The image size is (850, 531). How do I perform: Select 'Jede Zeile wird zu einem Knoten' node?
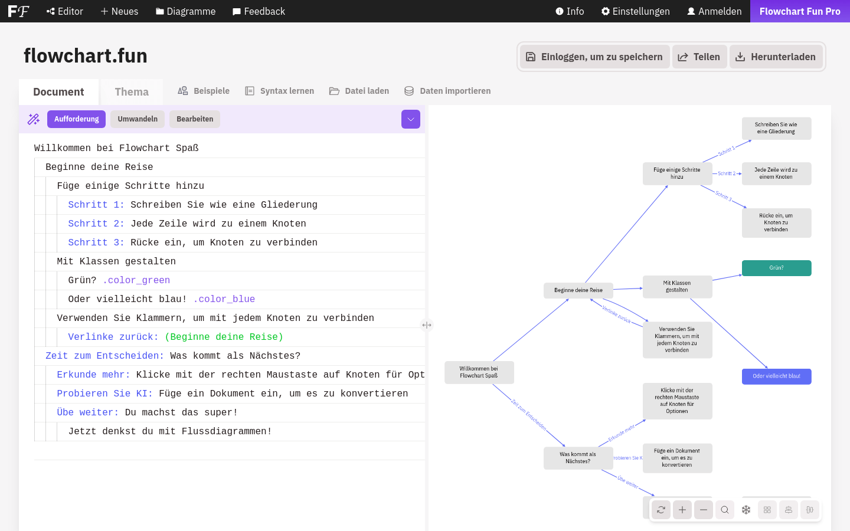pos(777,173)
